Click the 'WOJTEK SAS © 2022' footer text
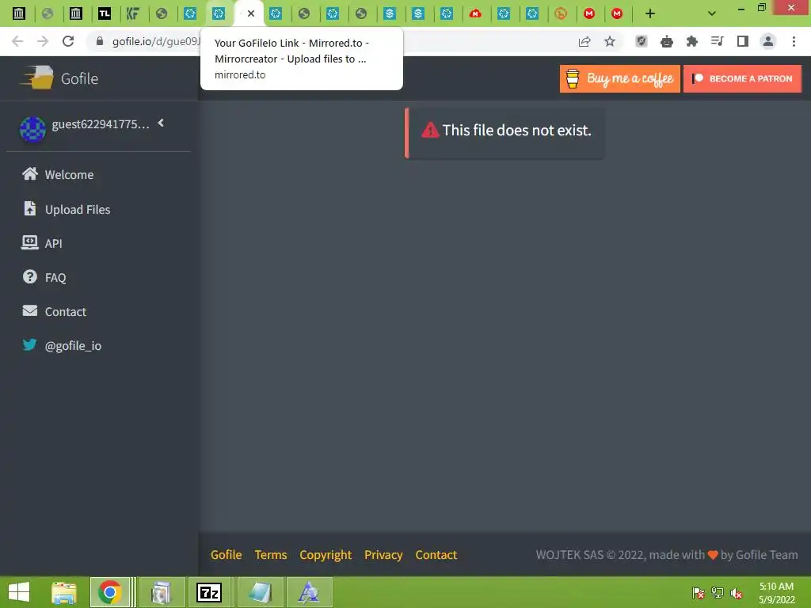The width and height of the screenshot is (811, 608). pyautogui.click(x=589, y=555)
